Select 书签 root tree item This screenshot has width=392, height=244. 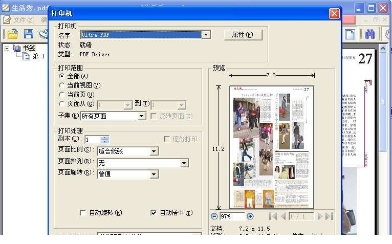pos(29,48)
